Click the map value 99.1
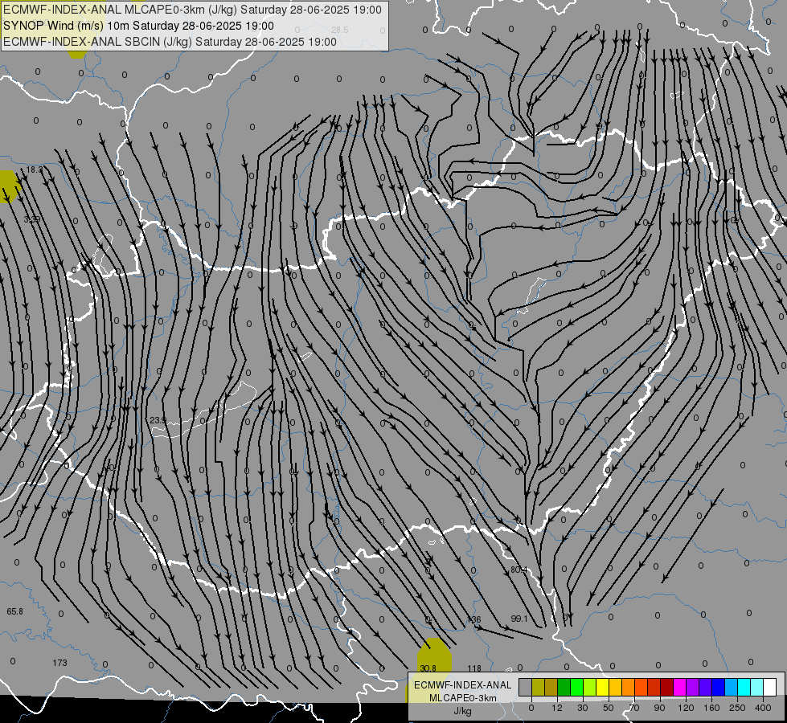Screen dimensions: 787x723 click(519, 619)
